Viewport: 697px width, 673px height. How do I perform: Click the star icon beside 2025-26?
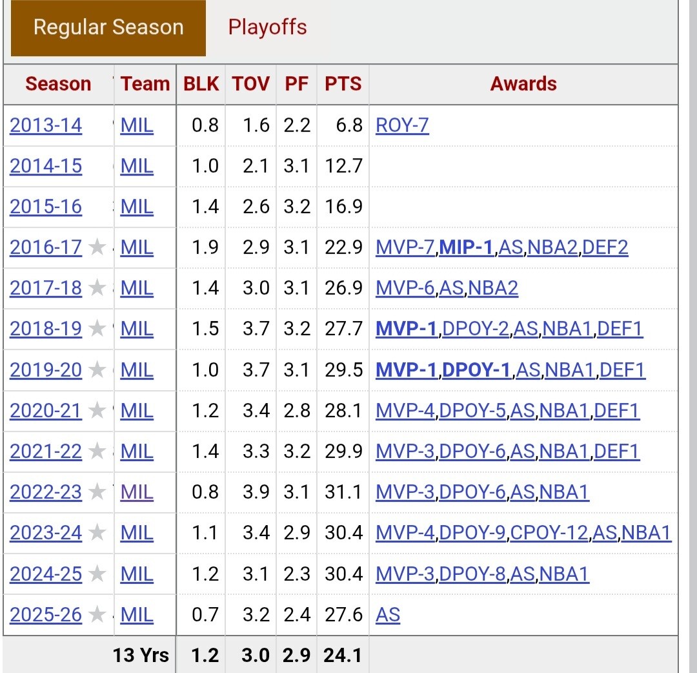(x=97, y=614)
